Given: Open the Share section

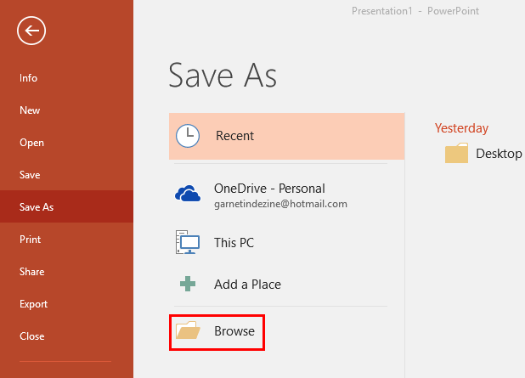Looking at the screenshot, I should point(31,272).
